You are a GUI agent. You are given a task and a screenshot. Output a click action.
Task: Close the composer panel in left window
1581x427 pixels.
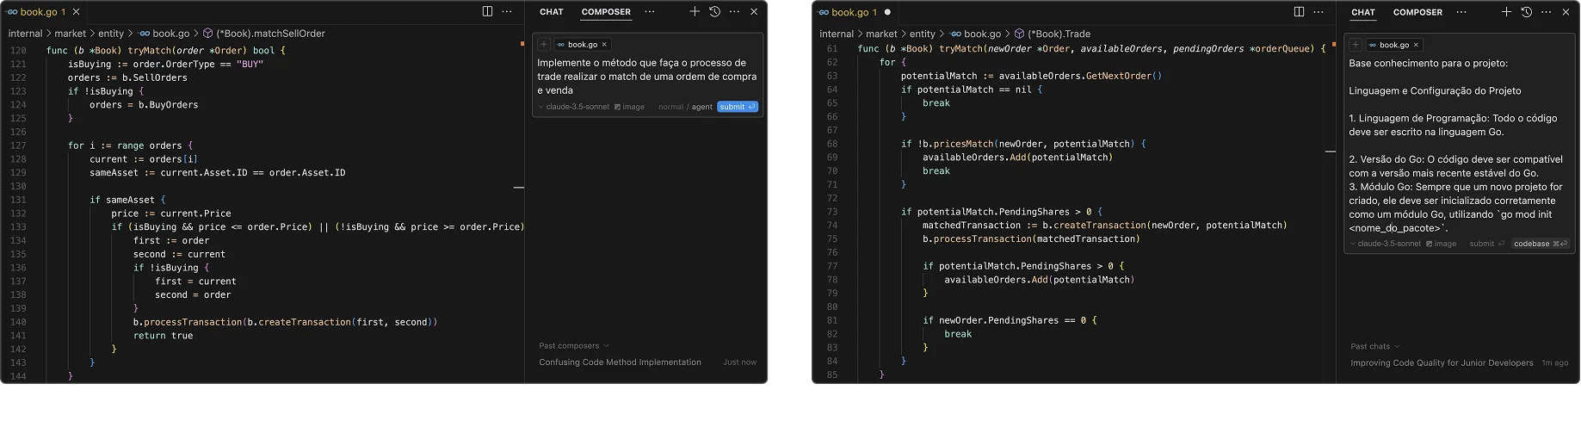pyautogui.click(x=754, y=12)
